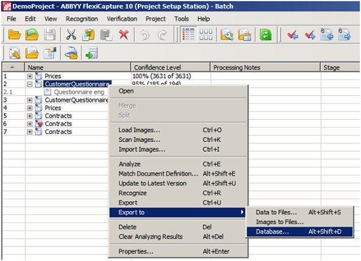Open Properties... from the context menu

[x=178, y=252]
